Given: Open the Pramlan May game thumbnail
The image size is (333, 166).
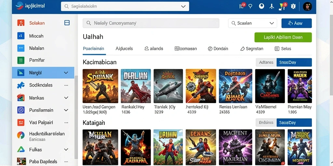Looking at the screenshot, I should [300, 86].
